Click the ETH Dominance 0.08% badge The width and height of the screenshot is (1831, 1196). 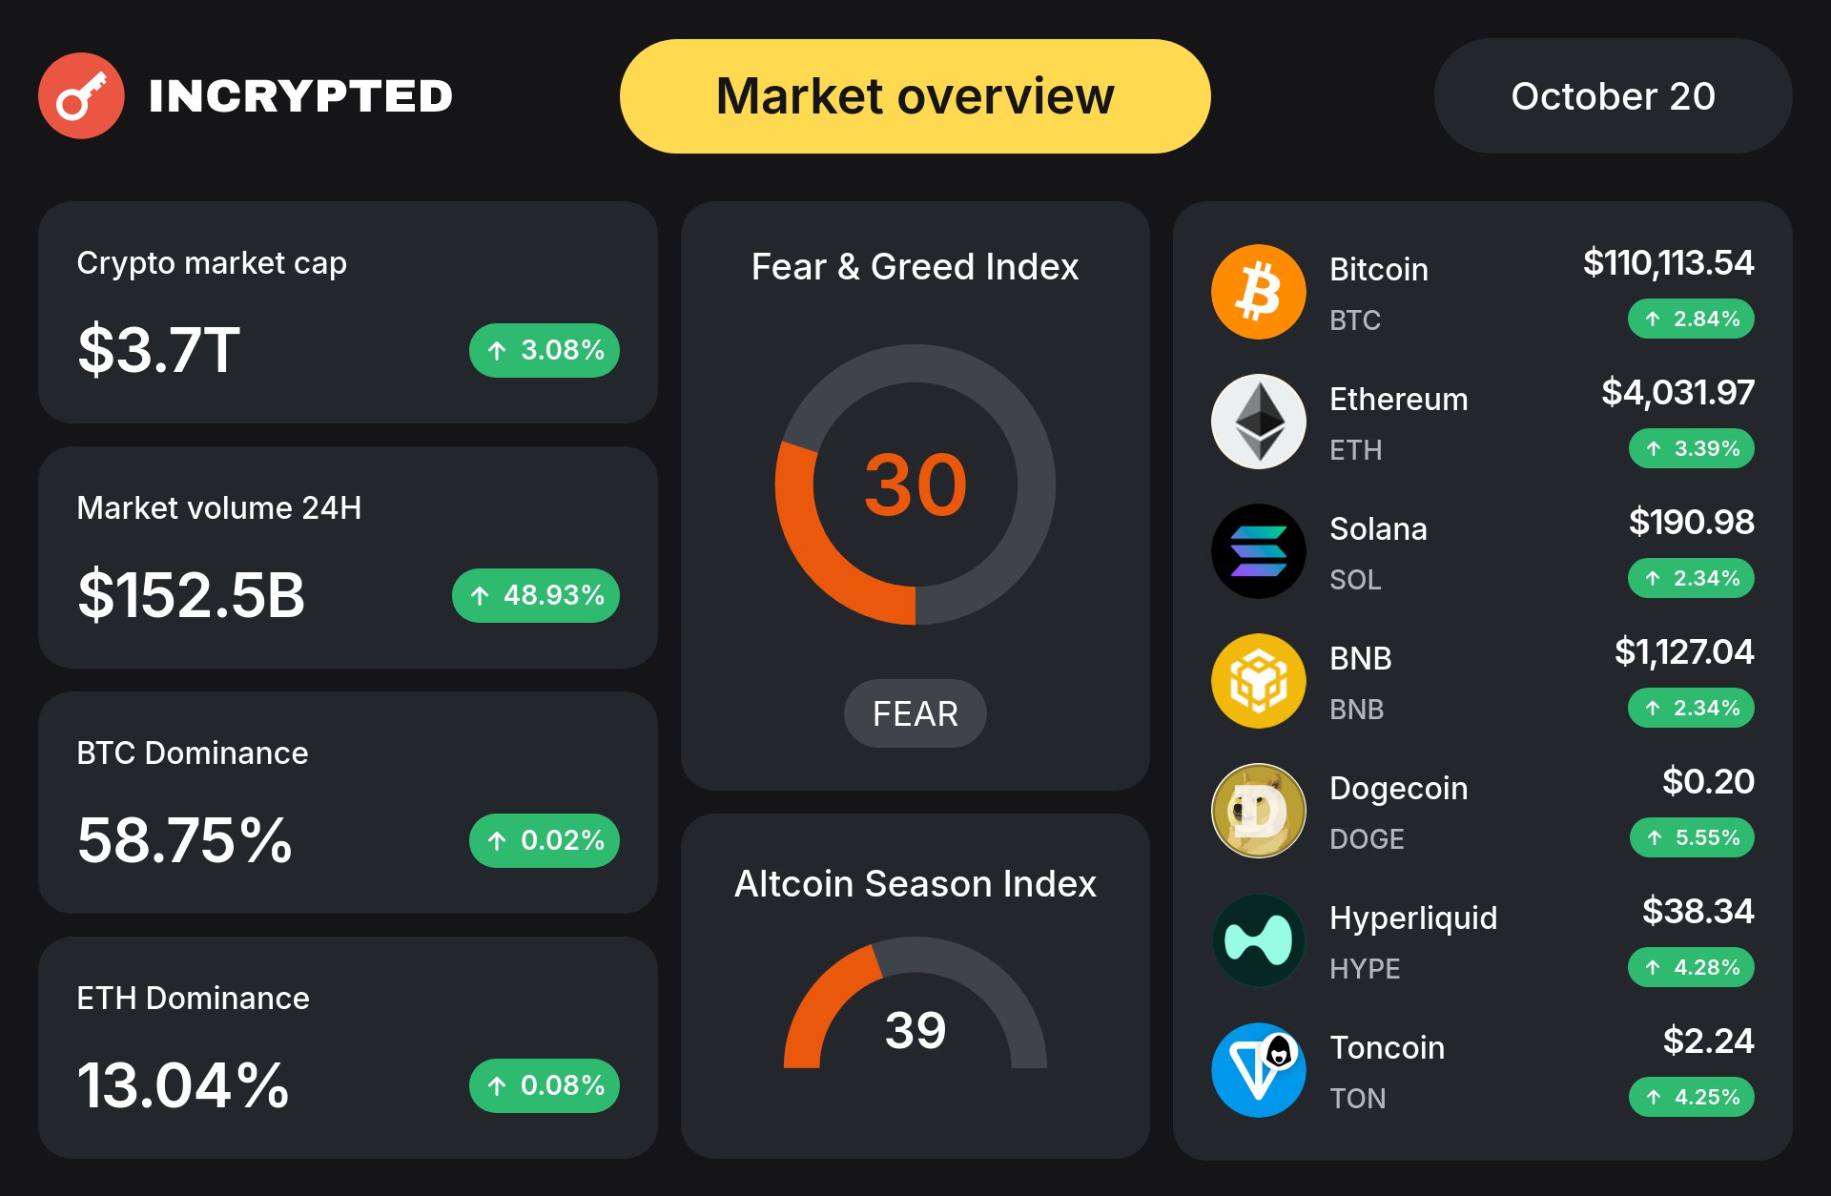click(545, 1085)
